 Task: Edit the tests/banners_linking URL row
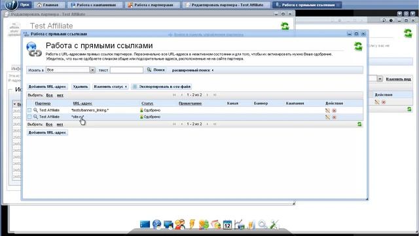pyautogui.click(x=327, y=110)
